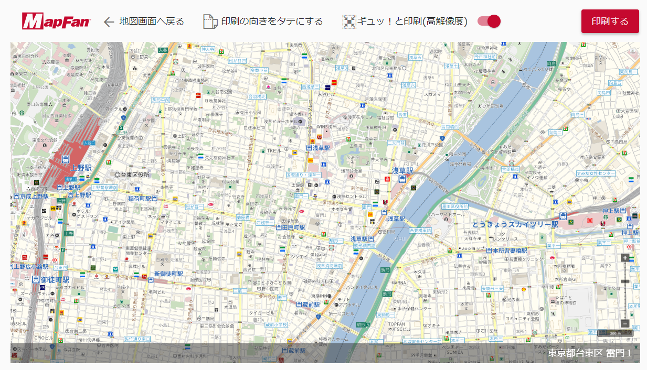Zoom out with the map minus button
Image resolution: width=647 pixels, height=370 pixels.
pyautogui.click(x=624, y=323)
